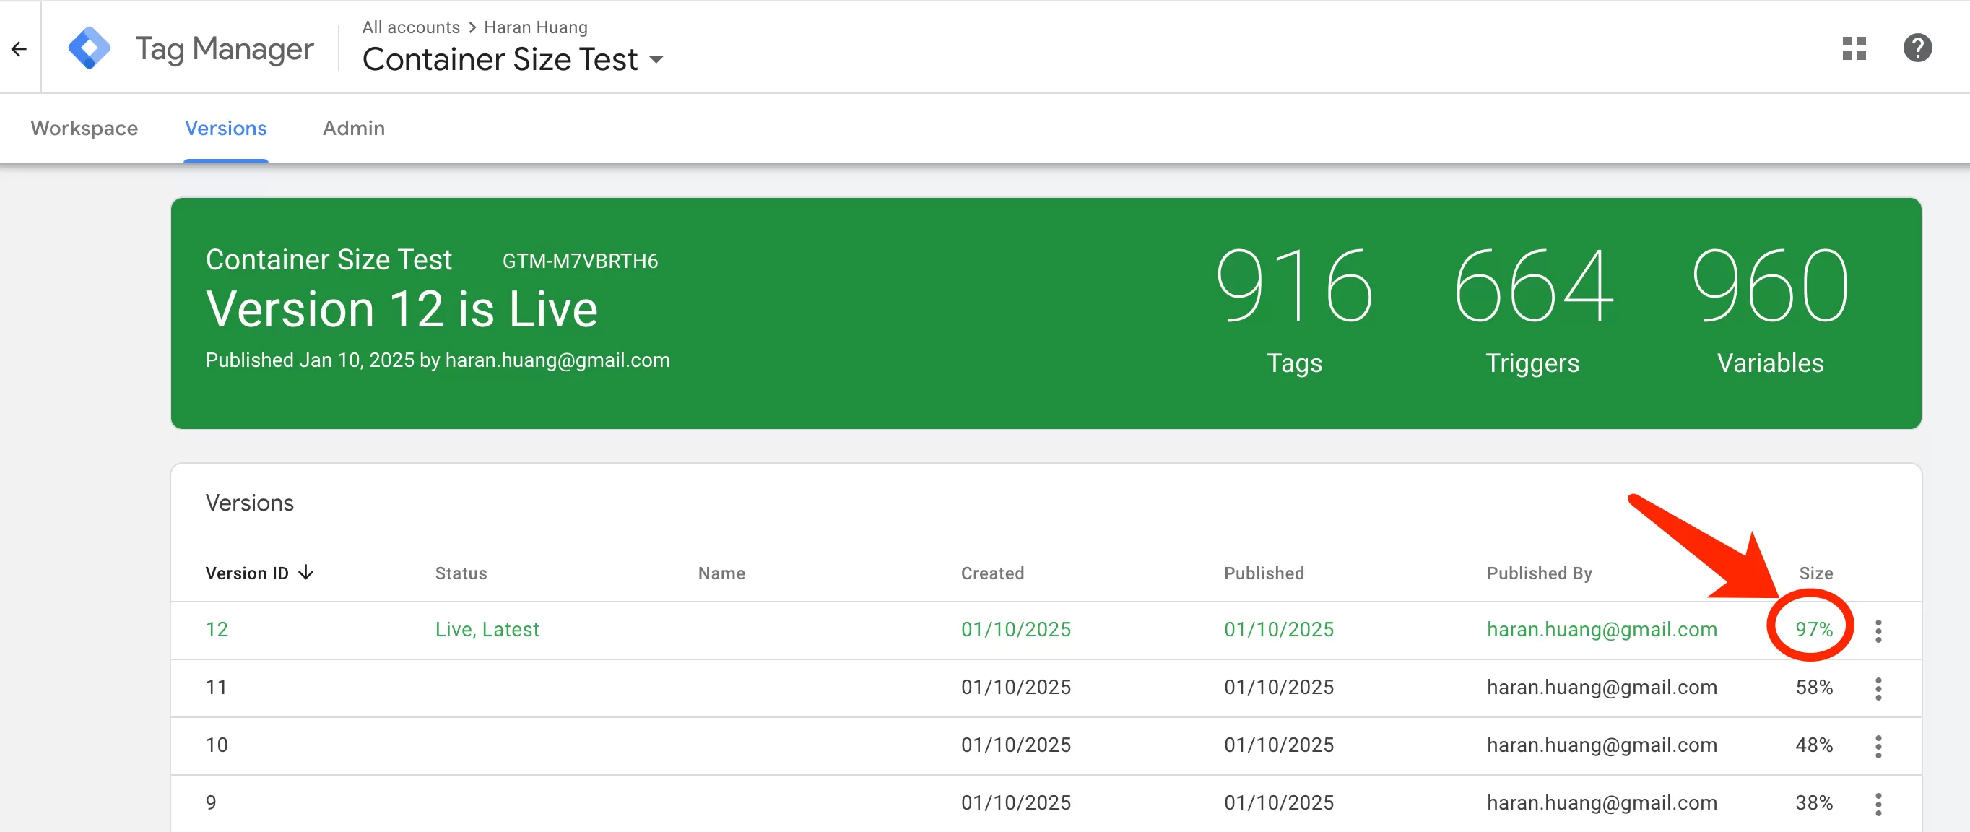Click the GTM-M7VBRTH6 container ID
The width and height of the screenshot is (1970, 832).
pyautogui.click(x=580, y=261)
